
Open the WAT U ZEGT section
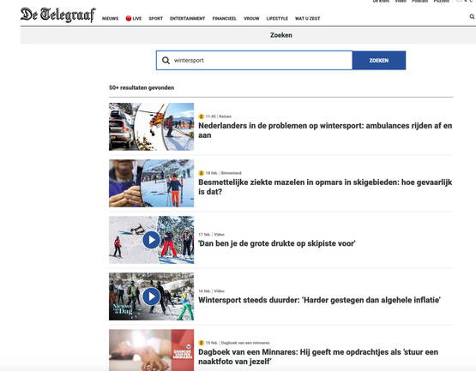coord(308,19)
